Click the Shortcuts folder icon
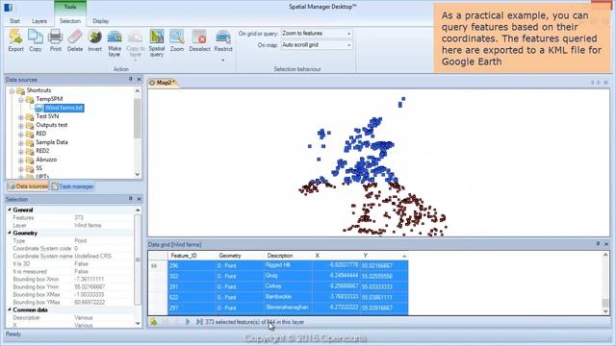 (20, 90)
